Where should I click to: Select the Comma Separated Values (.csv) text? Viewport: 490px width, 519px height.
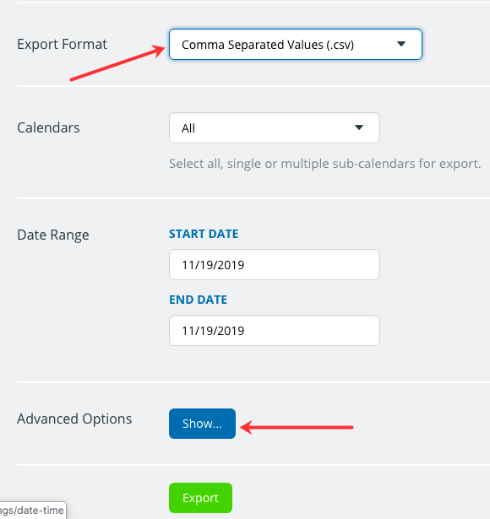(x=268, y=45)
